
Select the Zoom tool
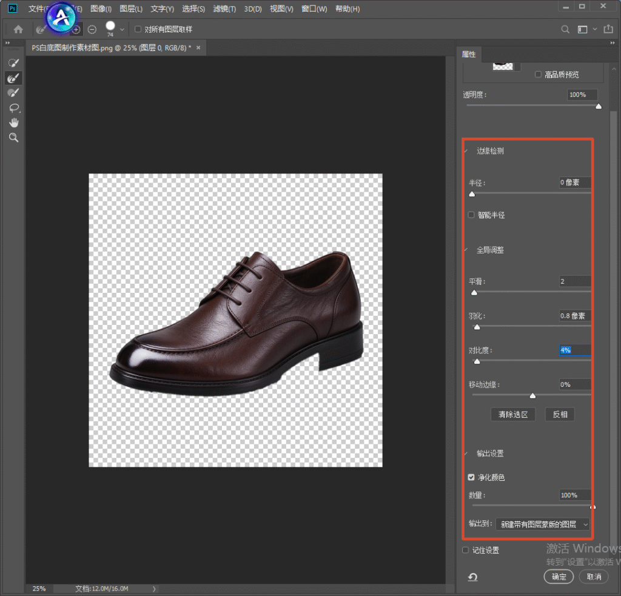(14, 138)
